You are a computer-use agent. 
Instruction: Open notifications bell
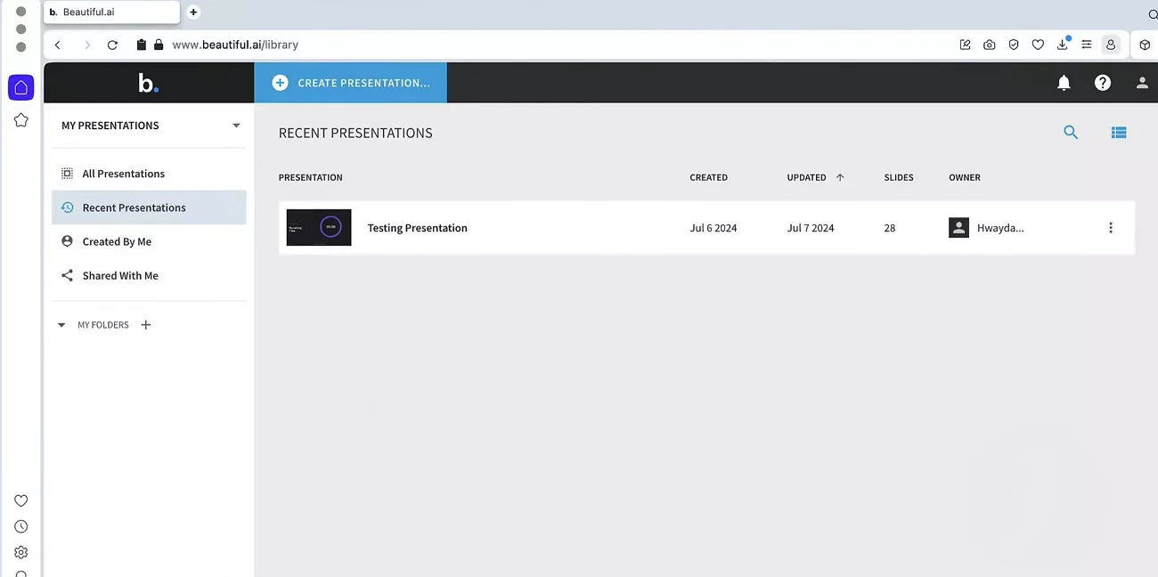[1064, 83]
